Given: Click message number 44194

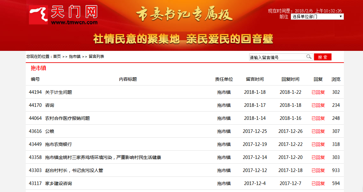Looking at the screenshot, I should point(35,92).
